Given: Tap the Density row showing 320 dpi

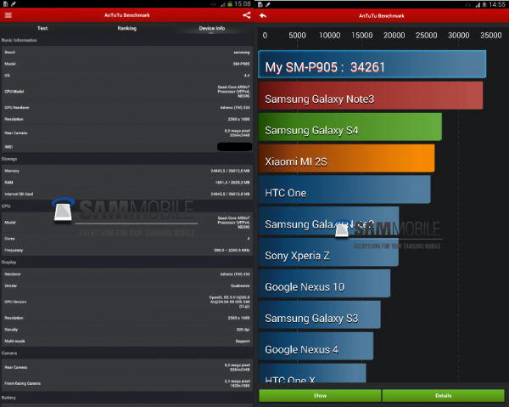Looking at the screenshot, I should pos(127,330).
